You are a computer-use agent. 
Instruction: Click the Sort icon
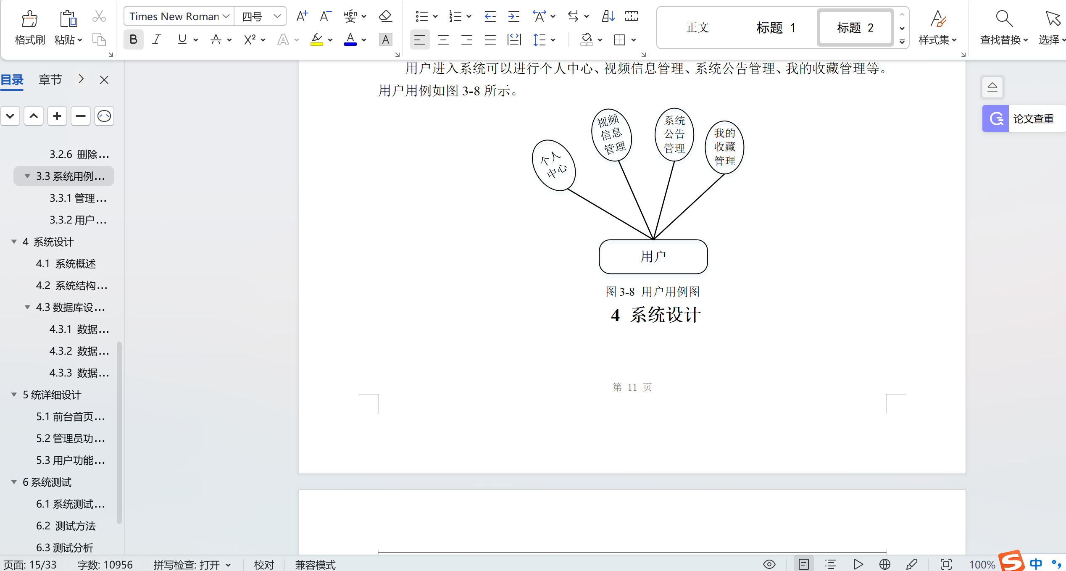click(608, 16)
